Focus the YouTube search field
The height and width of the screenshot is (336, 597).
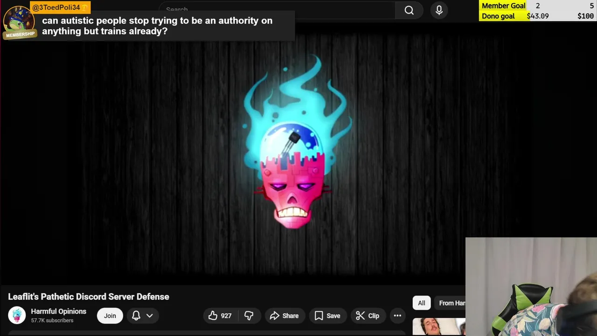click(x=277, y=10)
